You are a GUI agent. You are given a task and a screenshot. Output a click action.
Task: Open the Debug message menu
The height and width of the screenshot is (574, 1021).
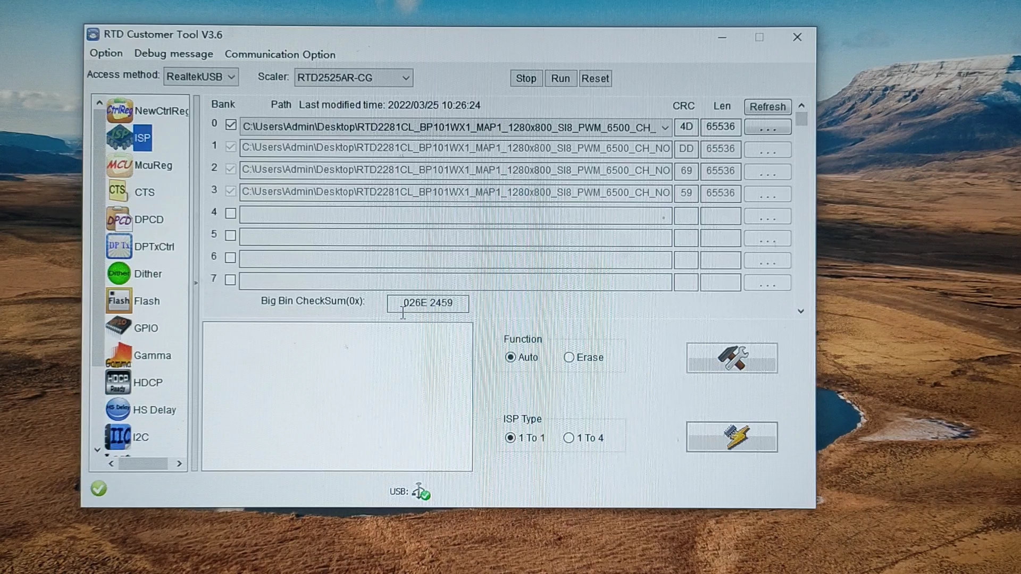(173, 54)
